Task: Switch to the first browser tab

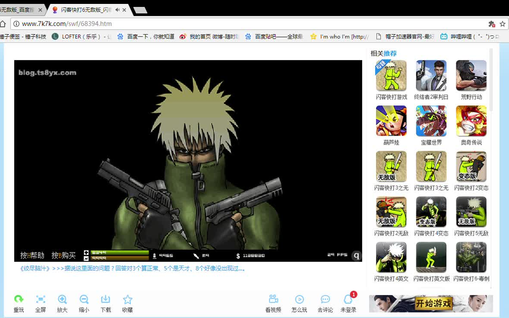Action: click(19, 10)
